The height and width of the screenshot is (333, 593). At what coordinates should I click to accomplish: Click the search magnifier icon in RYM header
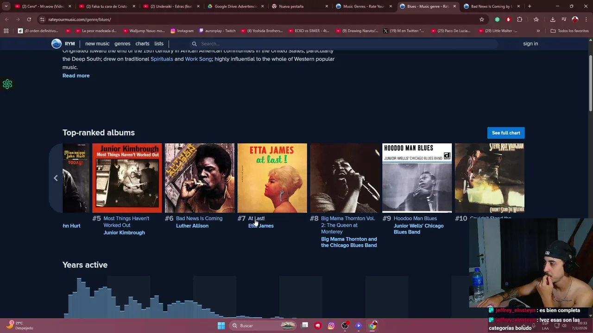tap(195, 44)
